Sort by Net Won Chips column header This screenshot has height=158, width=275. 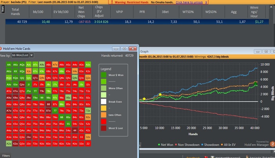pos(81,12)
